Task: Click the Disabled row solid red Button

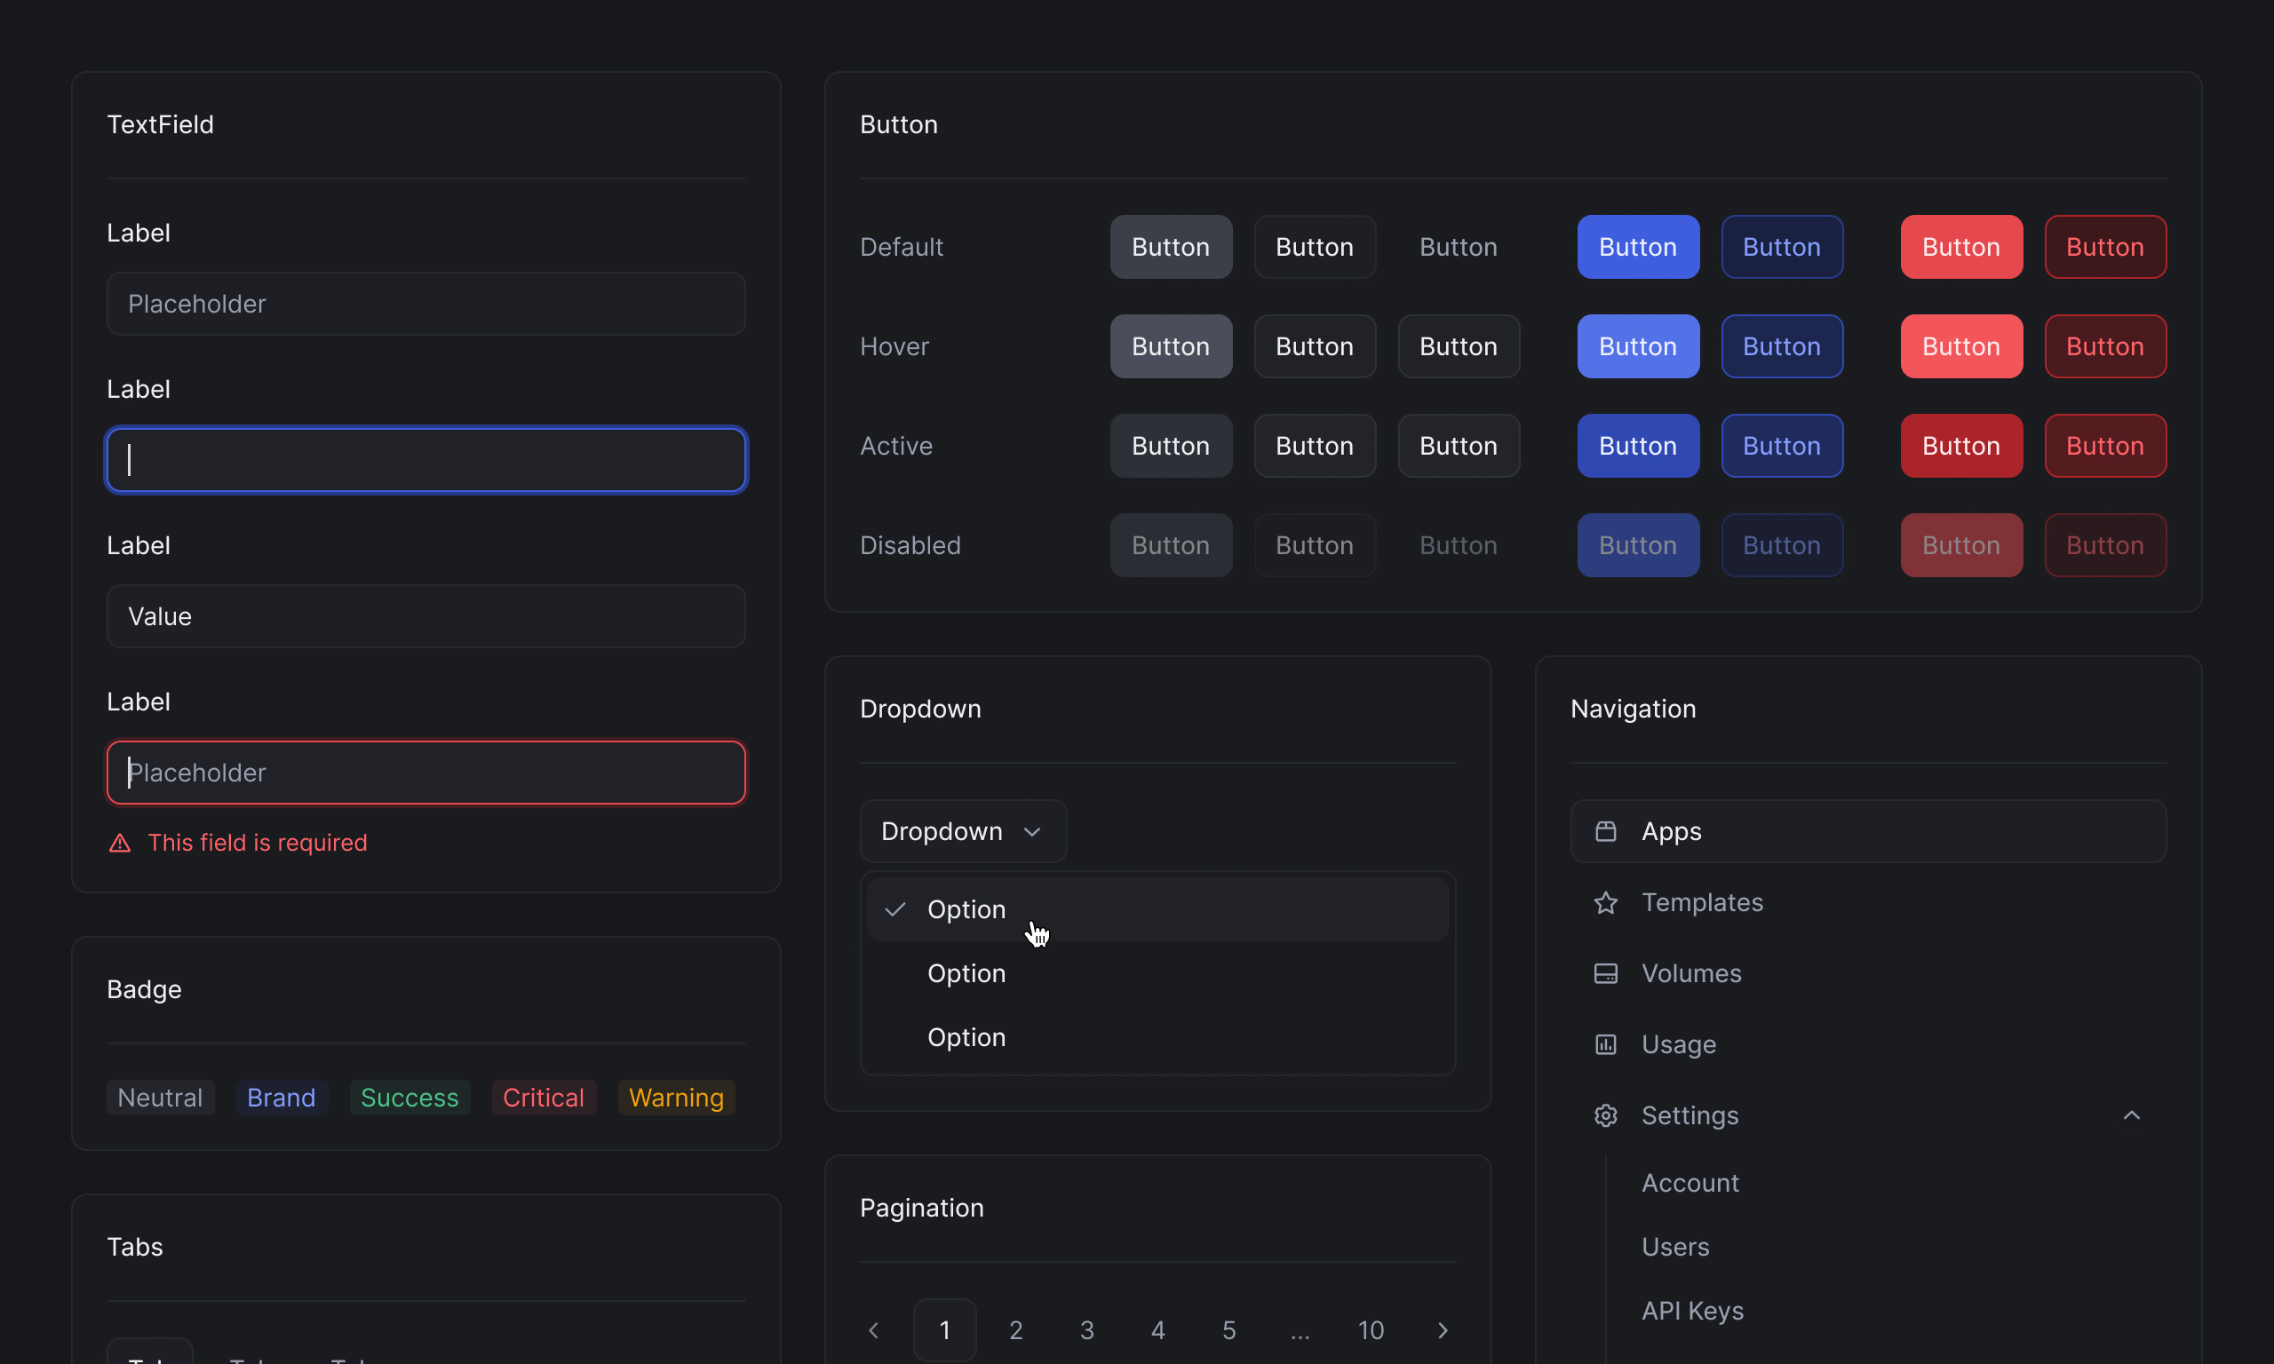Action: coord(1960,545)
